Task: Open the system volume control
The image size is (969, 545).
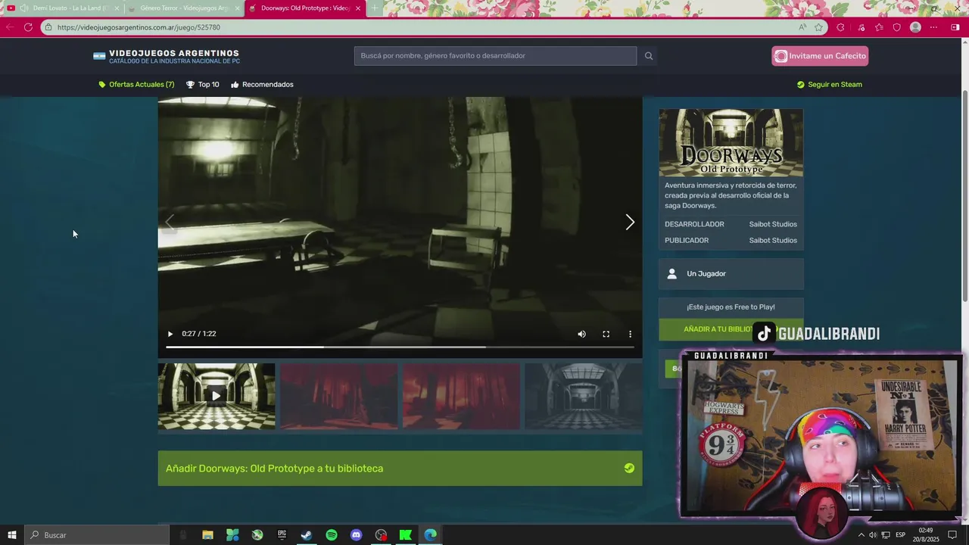Action: pos(873,535)
